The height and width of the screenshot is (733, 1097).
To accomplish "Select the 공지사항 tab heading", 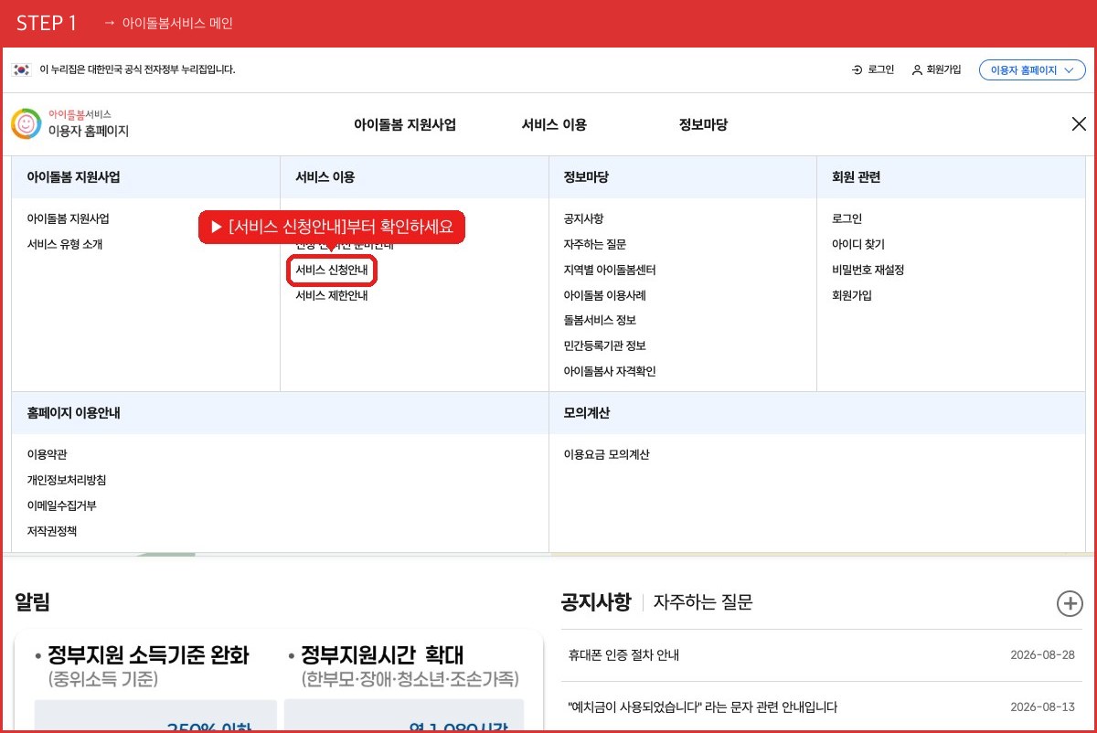I will (x=595, y=602).
